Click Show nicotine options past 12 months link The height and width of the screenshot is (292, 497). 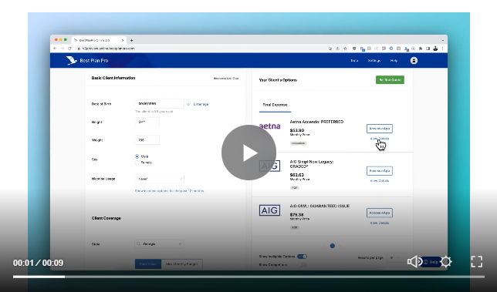pyautogui.click(x=169, y=191)
